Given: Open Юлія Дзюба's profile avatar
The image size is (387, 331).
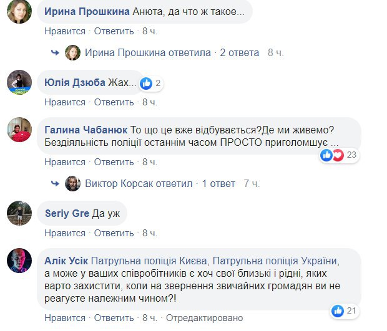Looking at the screenshot, I should click(19, 82).
